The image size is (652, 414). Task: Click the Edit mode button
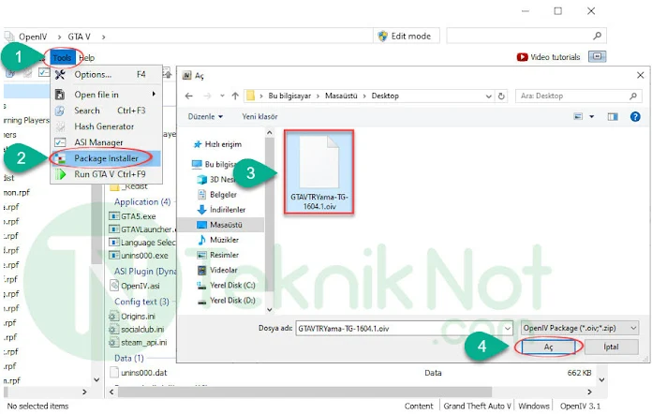(x=405, y=37)
